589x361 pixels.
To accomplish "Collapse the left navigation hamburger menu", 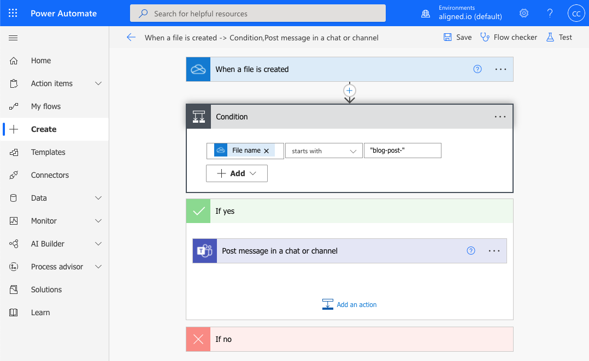I will coord(13,38).
